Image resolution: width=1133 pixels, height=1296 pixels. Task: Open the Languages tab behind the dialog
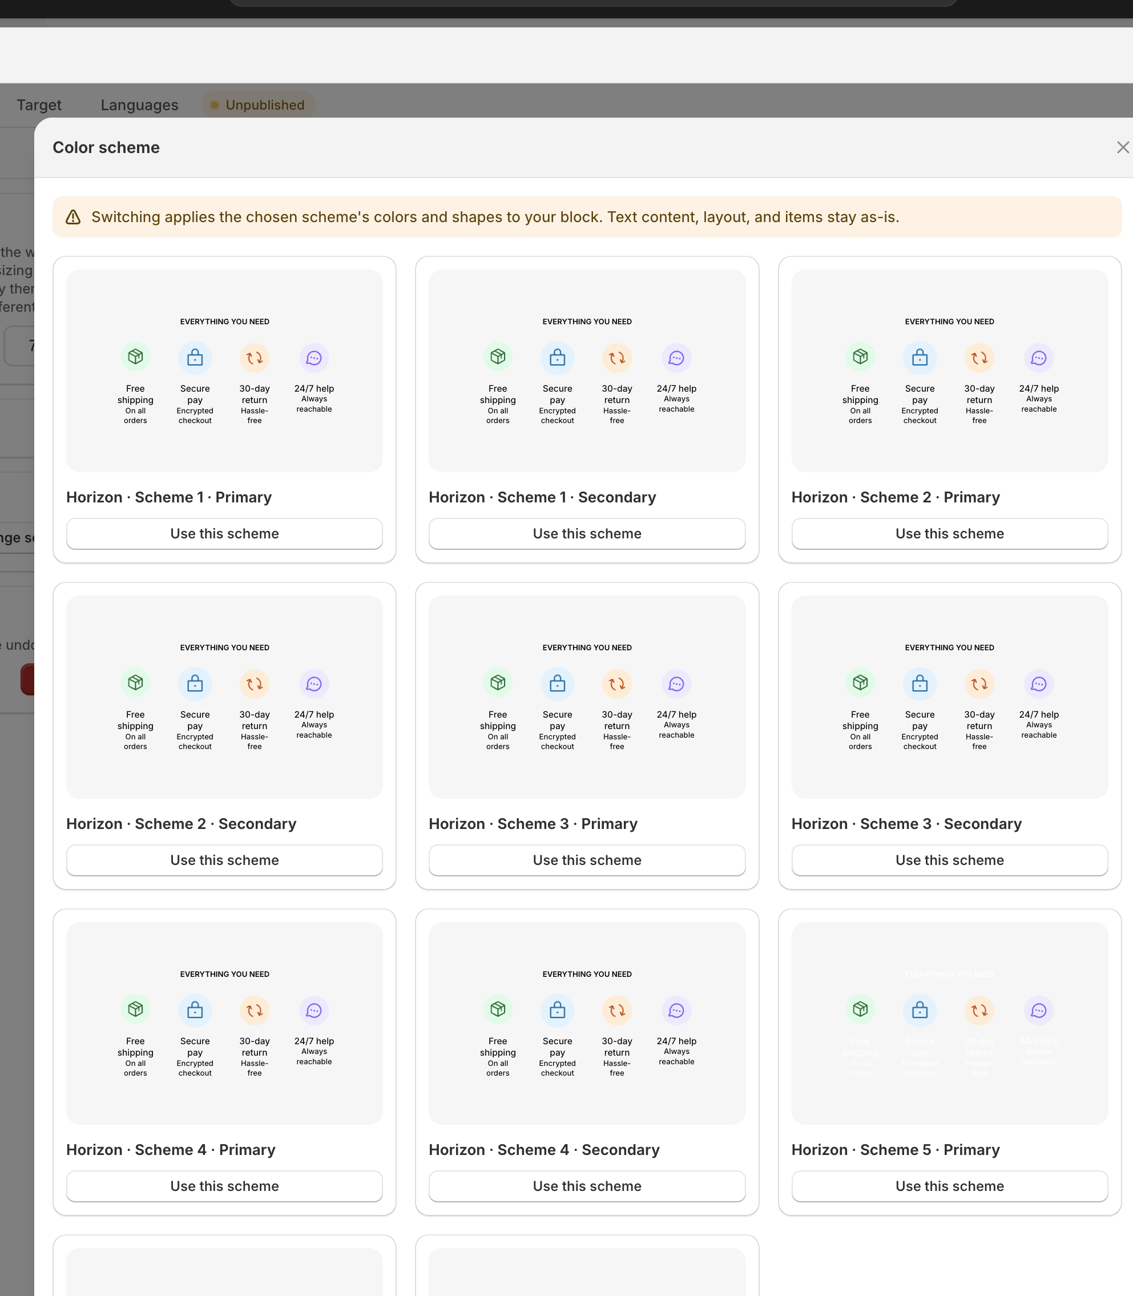[x=139, y=105]
